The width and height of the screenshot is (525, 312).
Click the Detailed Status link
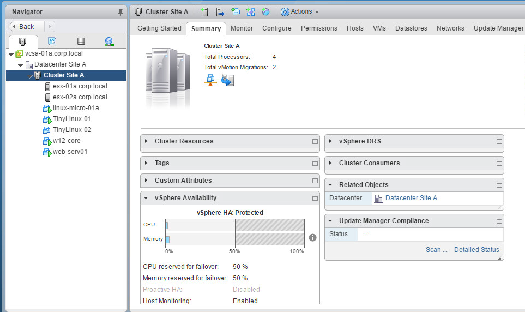[x=476, y=250]
